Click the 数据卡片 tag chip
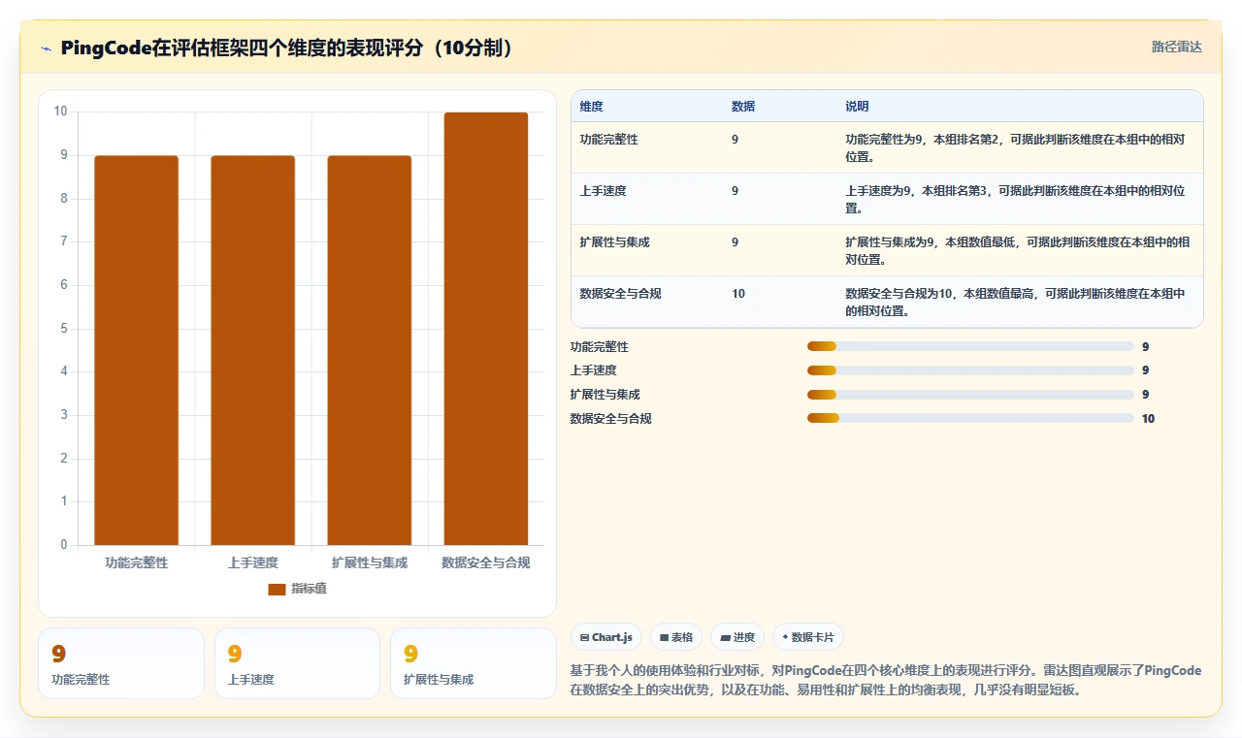 (808, 637)
